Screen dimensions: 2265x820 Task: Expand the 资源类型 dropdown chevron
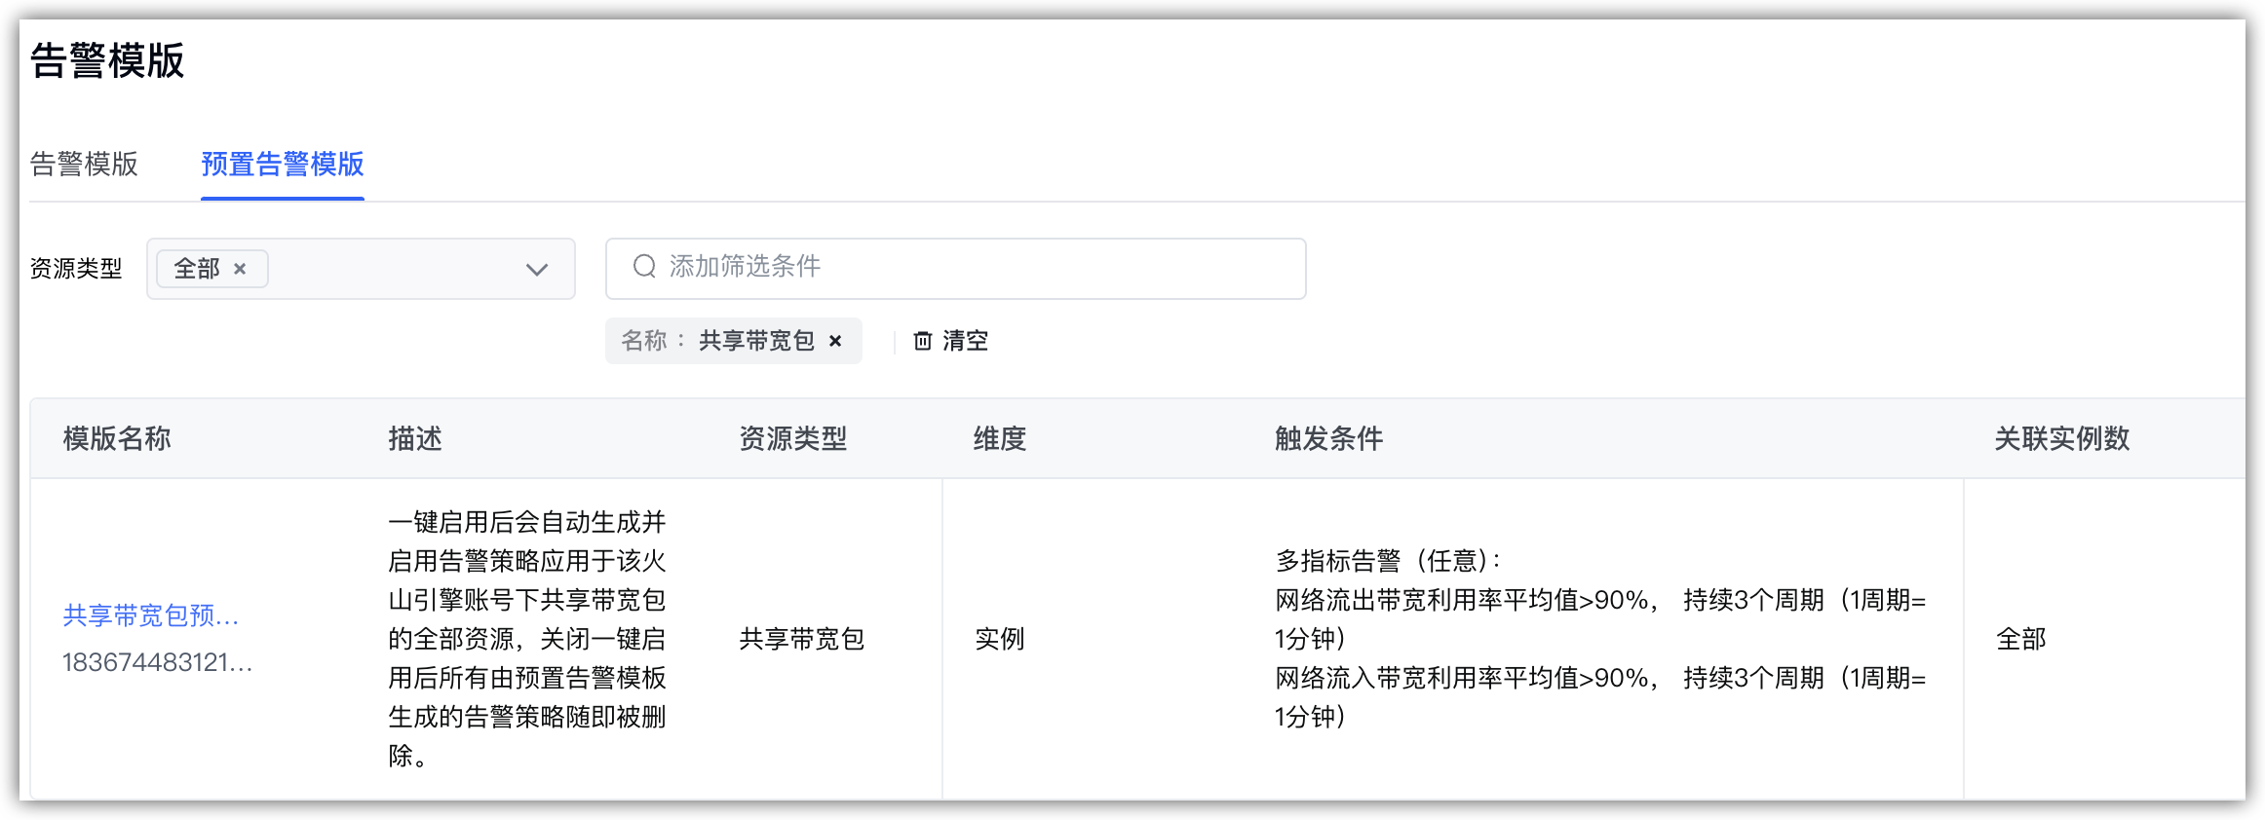[x=536, y=270]
